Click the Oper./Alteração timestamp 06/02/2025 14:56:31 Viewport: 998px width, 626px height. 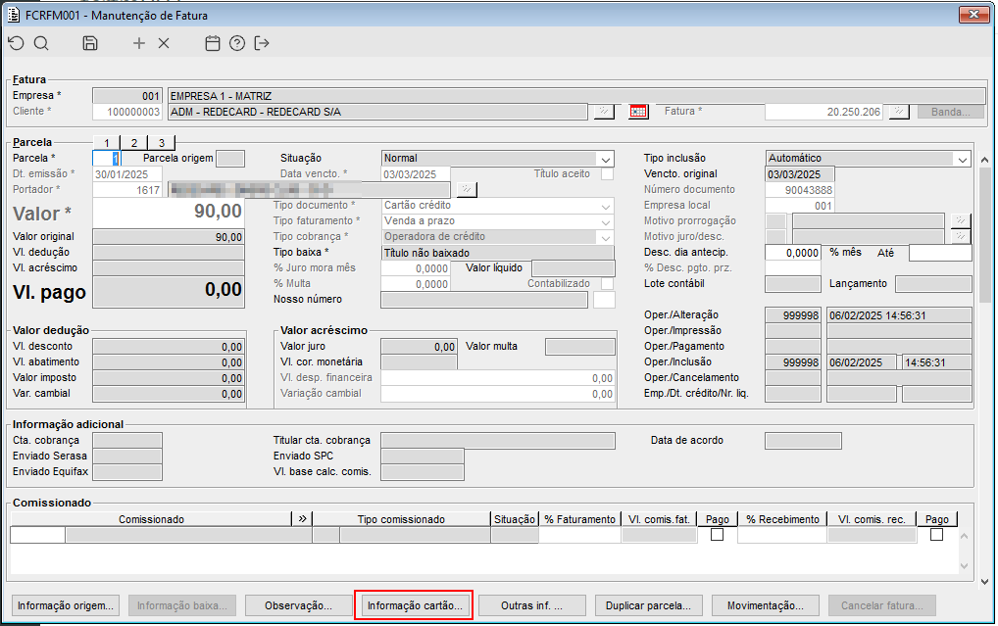point(899,314)
